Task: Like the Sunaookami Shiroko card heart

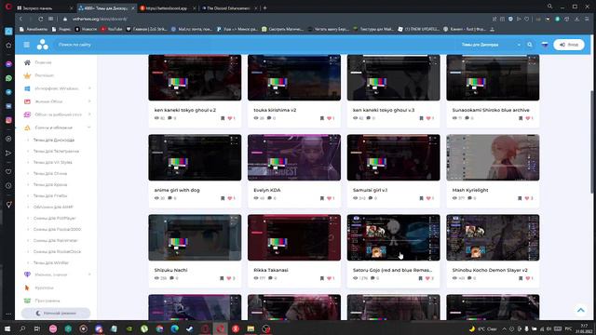Action: click(528, 118)
